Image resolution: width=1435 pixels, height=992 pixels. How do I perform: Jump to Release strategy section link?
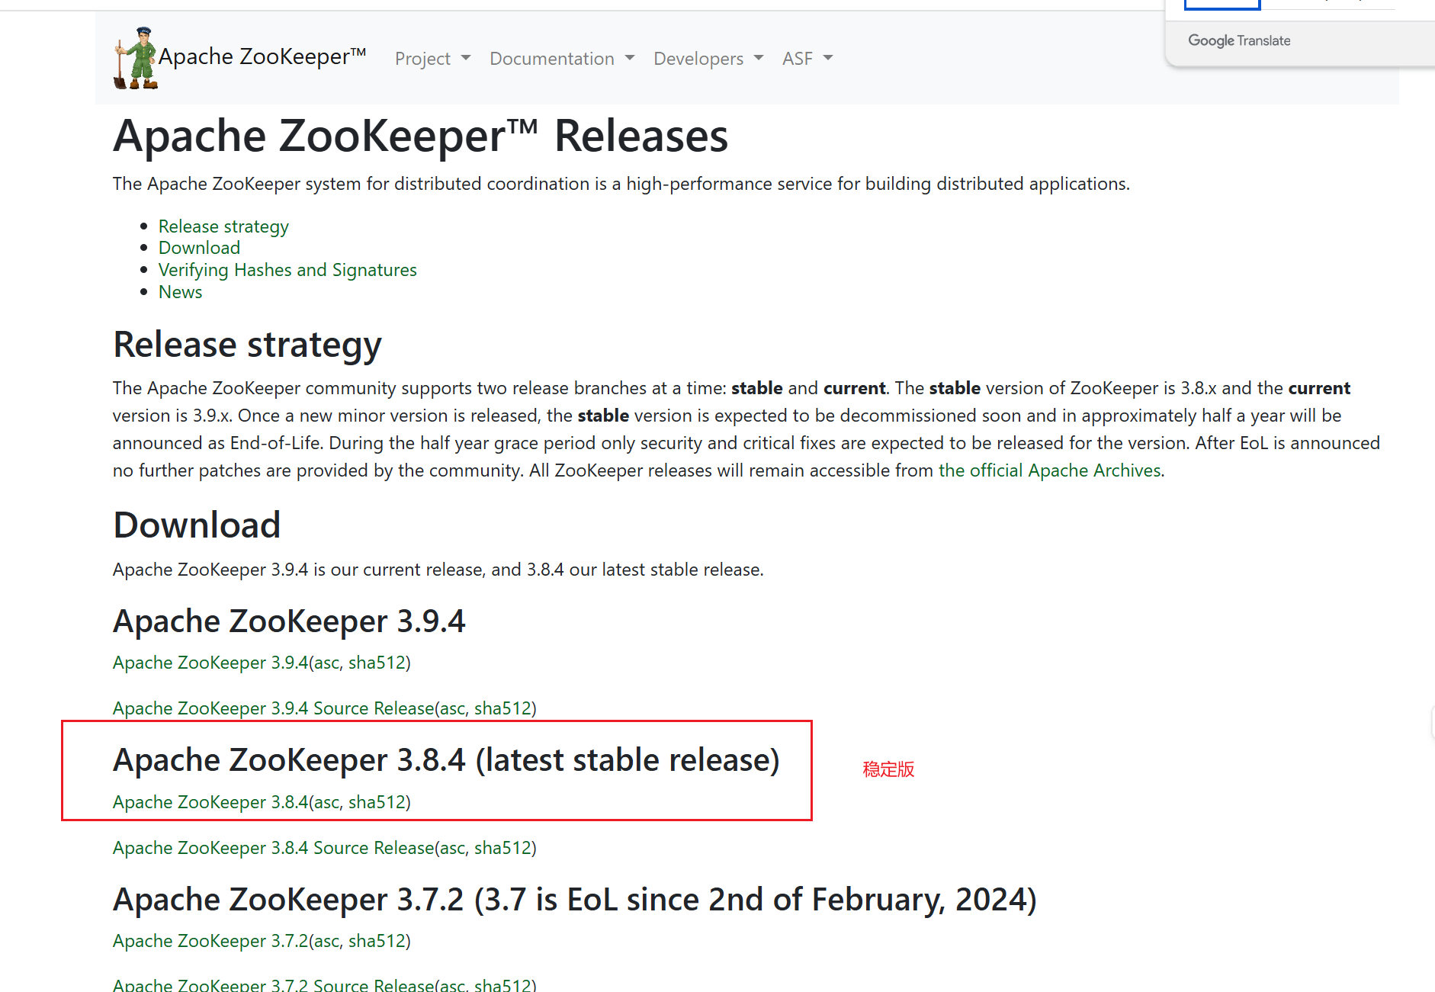(x=223, y=226)
